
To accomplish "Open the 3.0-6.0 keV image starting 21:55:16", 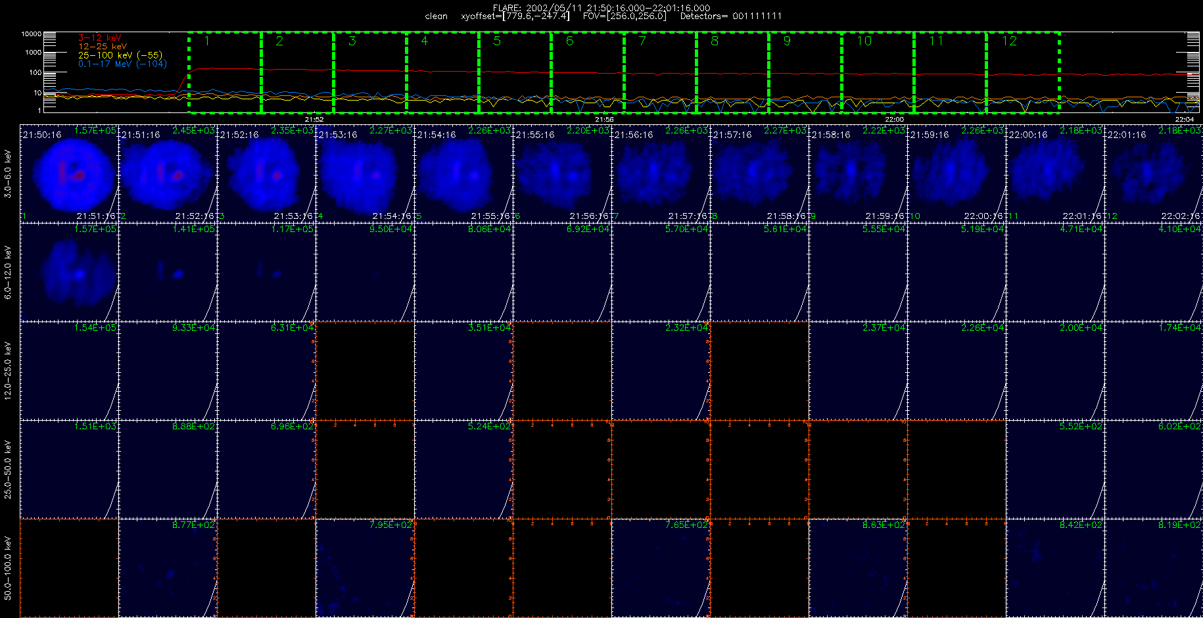I will (x=562, y=173).
